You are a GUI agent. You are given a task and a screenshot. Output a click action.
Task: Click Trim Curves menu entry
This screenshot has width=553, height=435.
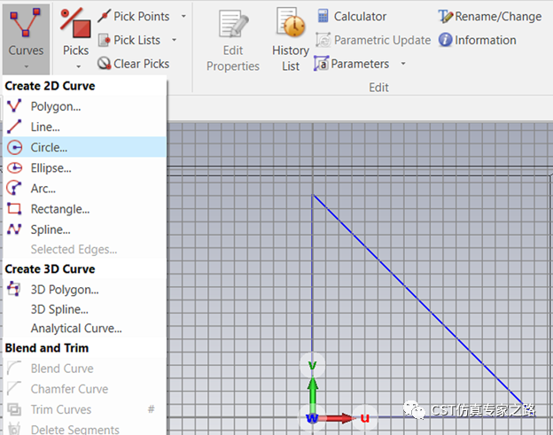click(x=85, y=409)
